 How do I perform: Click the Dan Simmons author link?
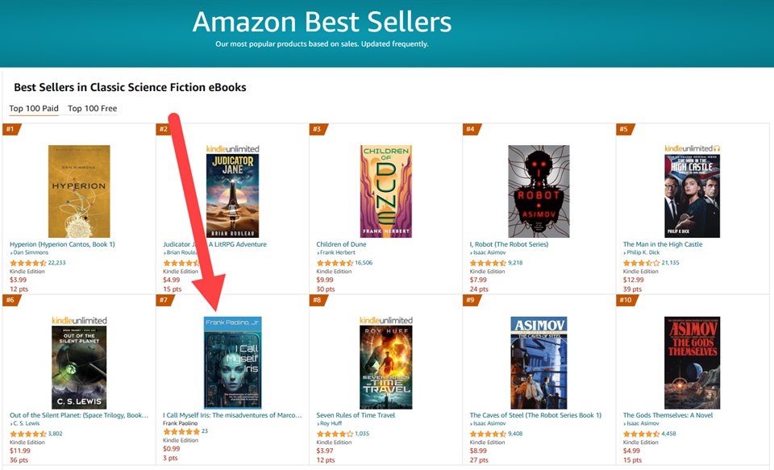(31, 253)
